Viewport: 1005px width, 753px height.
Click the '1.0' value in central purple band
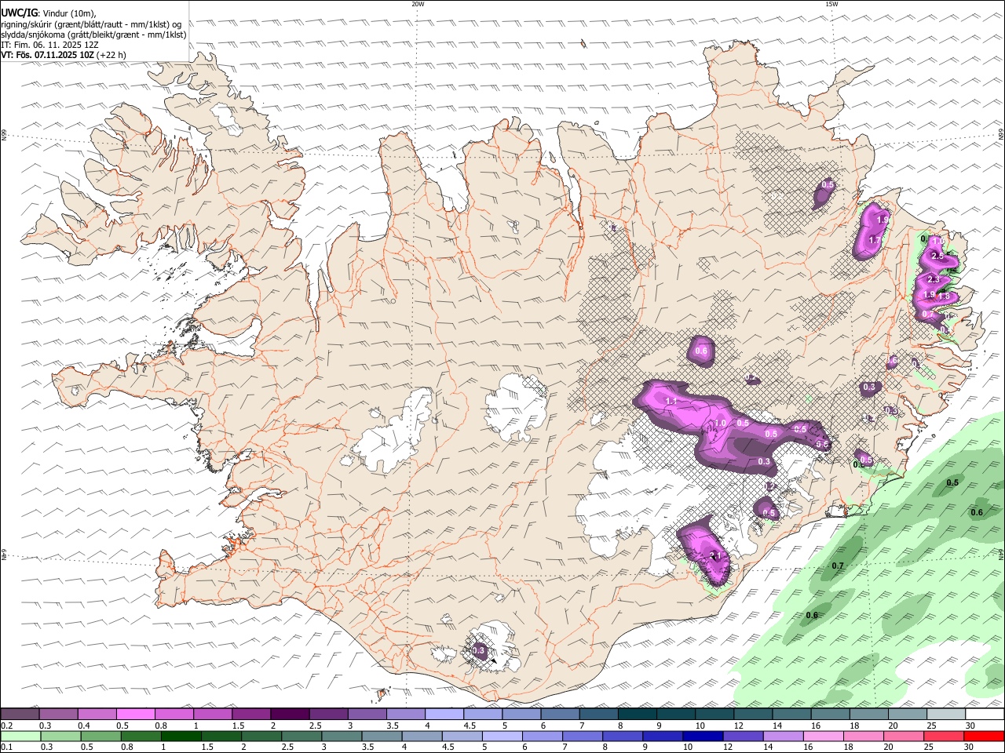[x=720, y=423]
